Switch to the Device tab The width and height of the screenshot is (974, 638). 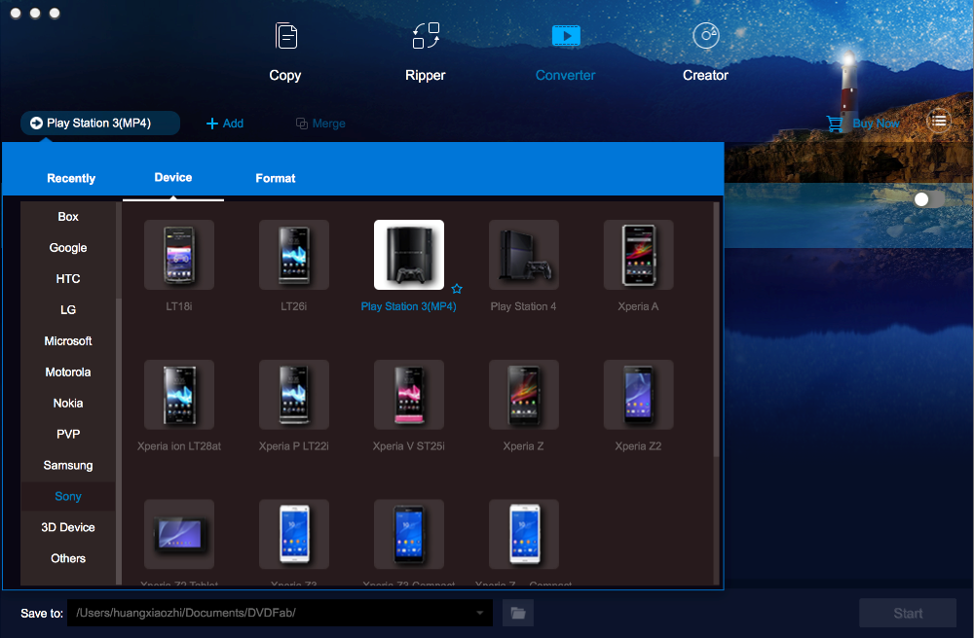[172, 177]
